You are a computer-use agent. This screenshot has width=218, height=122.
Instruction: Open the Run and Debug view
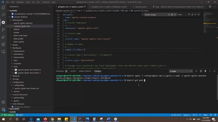pos(3,37)
